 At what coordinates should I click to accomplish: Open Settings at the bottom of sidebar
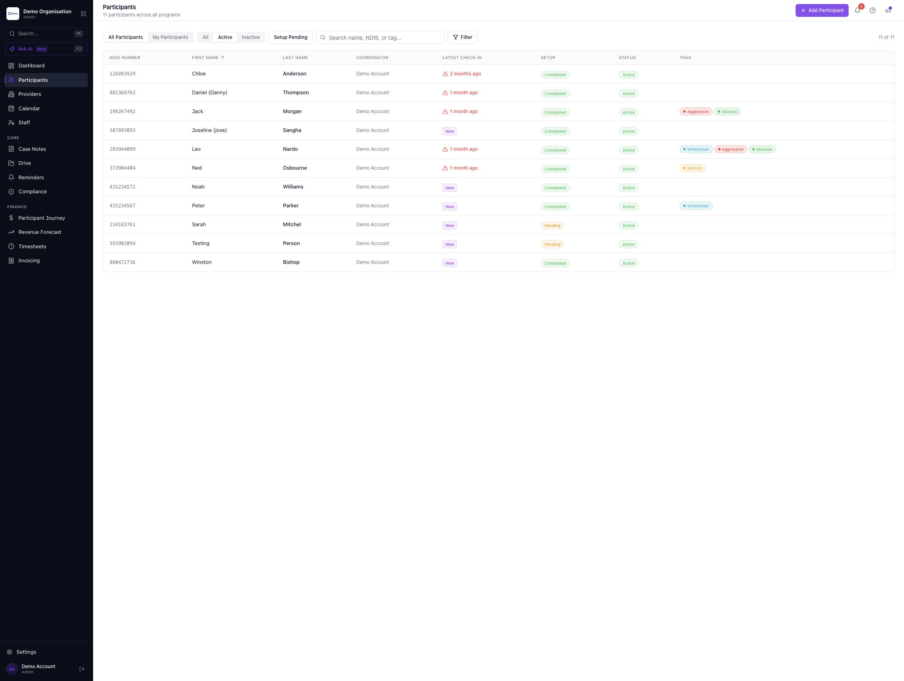click(46, 652)
